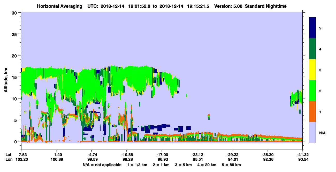Viewport: 336px width, 172px height.
Task: Click the latitude value 7.53
Action: pos(21,154)
